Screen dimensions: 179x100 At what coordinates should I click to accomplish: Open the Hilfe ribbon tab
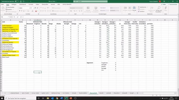pyautogui.click(x=58, y=4)
